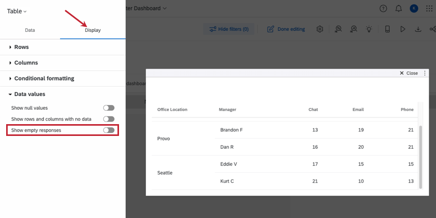Viewport: 436px width, 218px height.
Task: Click the Done editing button
Action: [286, 29]
